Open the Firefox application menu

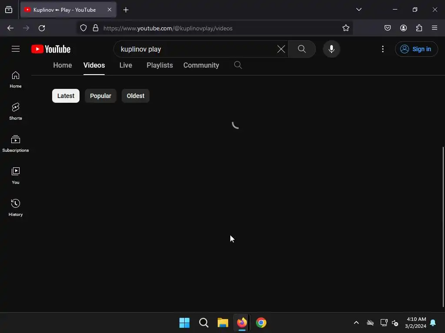tap(435, 28)
